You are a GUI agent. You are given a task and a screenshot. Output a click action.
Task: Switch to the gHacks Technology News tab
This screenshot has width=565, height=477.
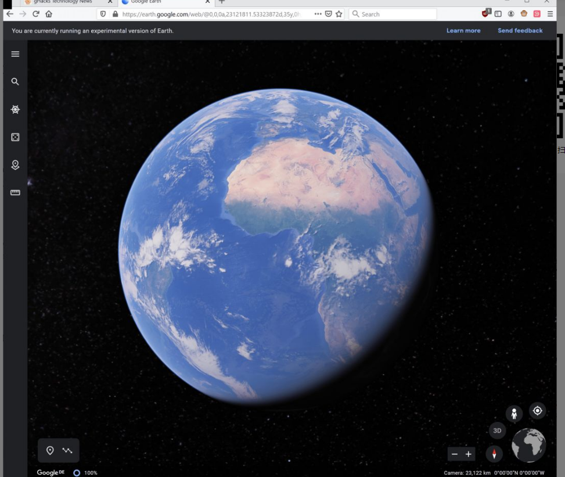63,2
